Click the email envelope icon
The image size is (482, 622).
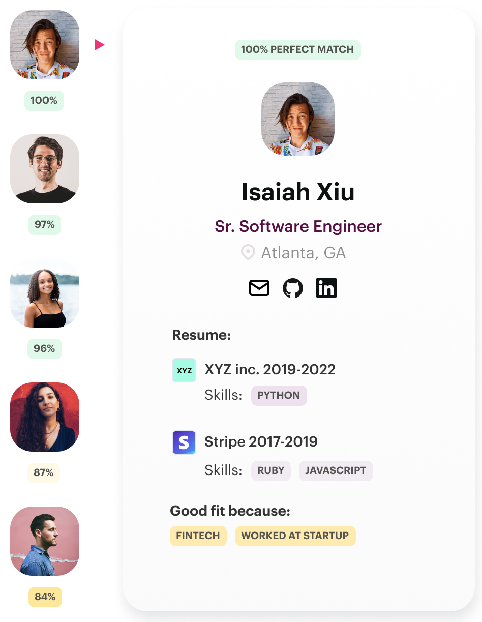(x=259, y=288)
